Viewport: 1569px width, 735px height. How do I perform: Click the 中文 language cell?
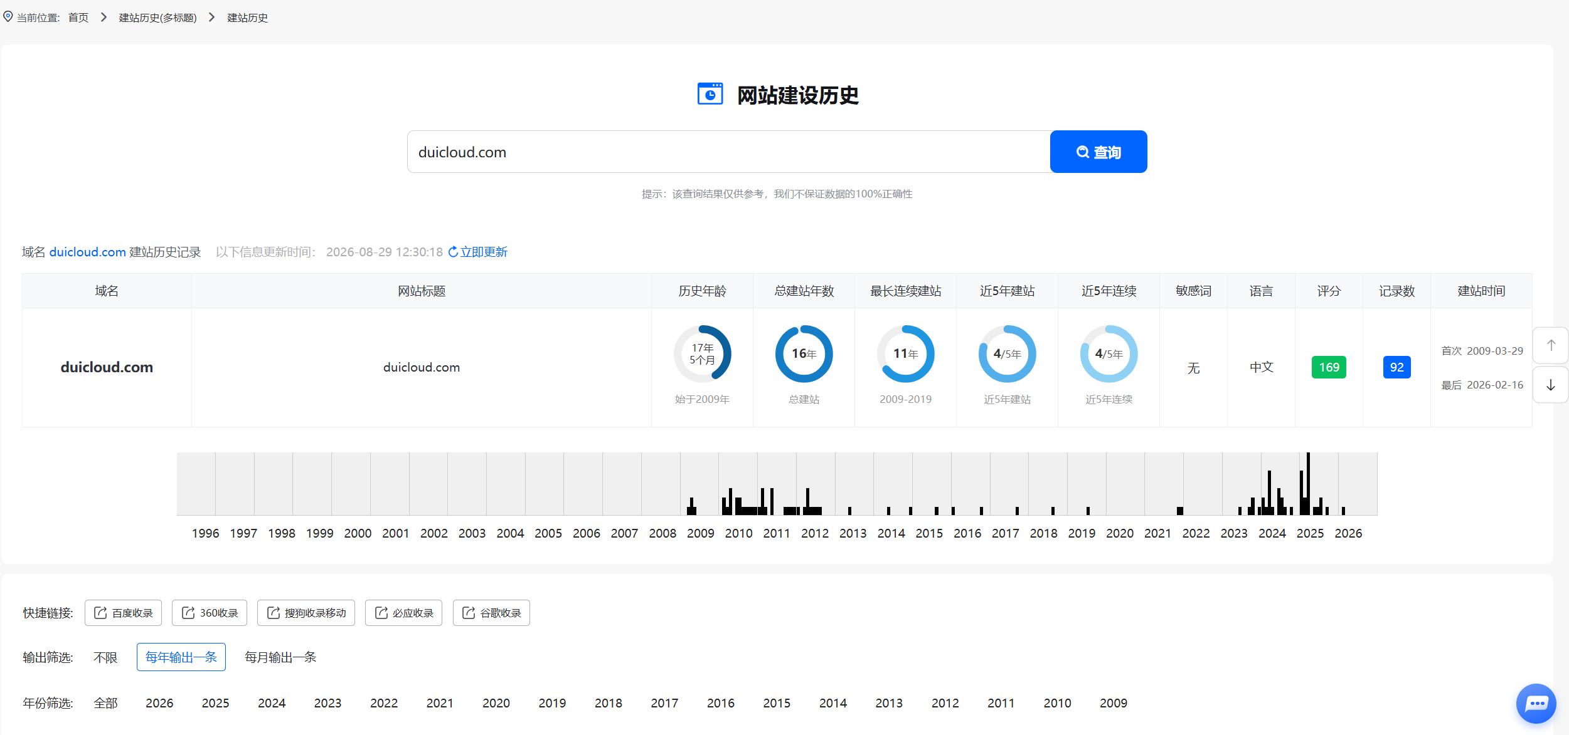pos(1261,367)
